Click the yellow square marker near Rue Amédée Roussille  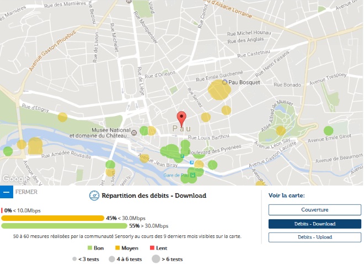coord(35,146)
